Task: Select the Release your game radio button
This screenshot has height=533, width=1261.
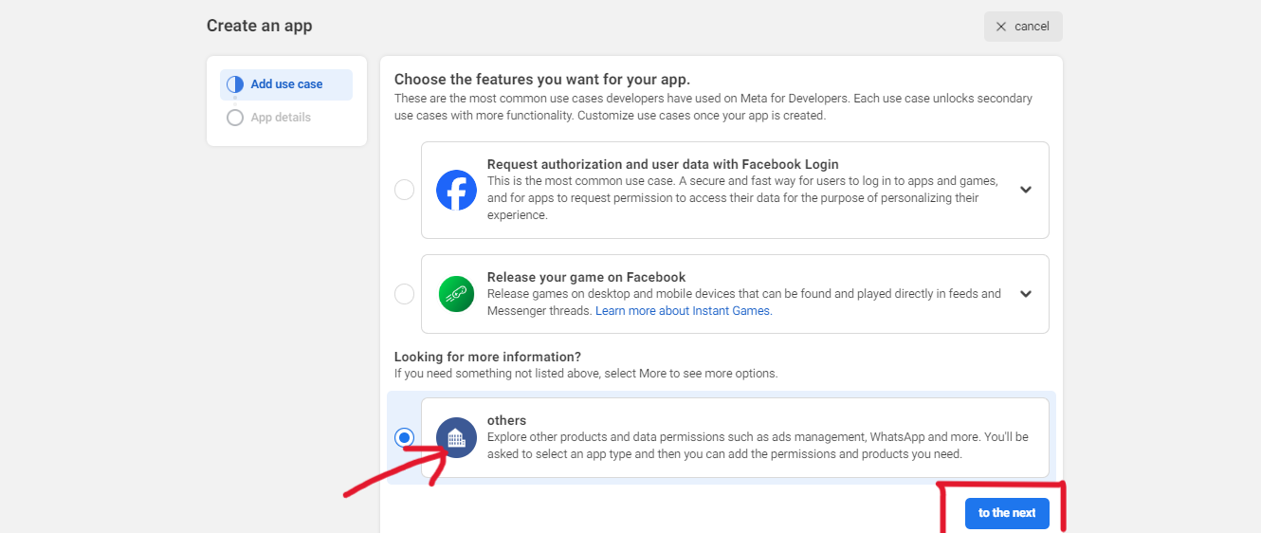Action: (x=404, y=294)
